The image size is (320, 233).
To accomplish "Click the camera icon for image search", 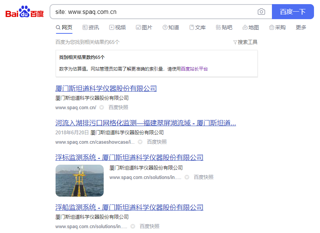I will pos(261,12).
